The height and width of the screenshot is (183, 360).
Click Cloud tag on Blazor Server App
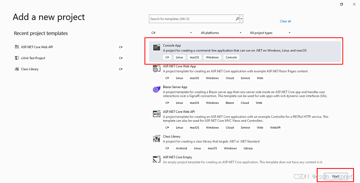tap(245, 103)
